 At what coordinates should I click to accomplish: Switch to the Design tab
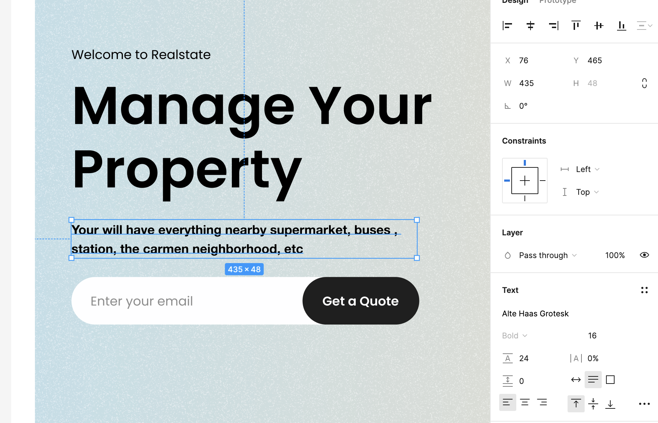(x=515, y=2)
